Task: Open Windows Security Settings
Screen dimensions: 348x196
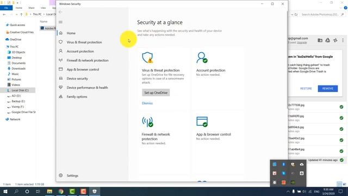Action: [x=72, y=175]
